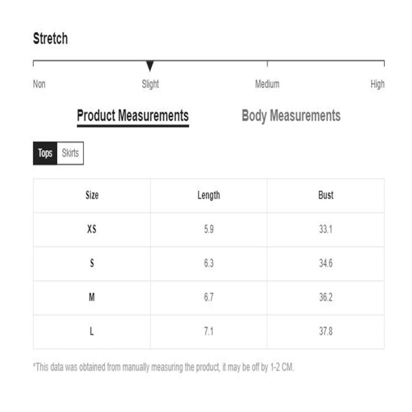Screen dimensions: 412x412
Task: Click the 7.1 length value cell
Action: point(208,332)
